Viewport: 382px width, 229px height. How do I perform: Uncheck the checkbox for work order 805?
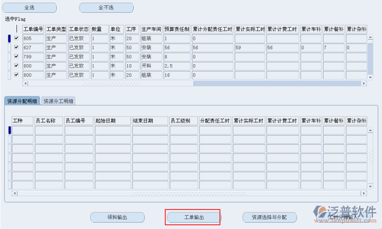pos(16,39)
